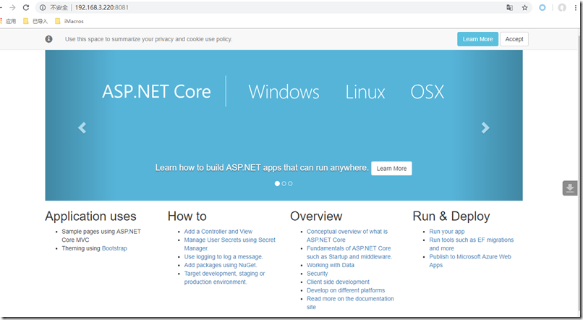Open the iMacros bookmarks folder

tap(69, 21)
